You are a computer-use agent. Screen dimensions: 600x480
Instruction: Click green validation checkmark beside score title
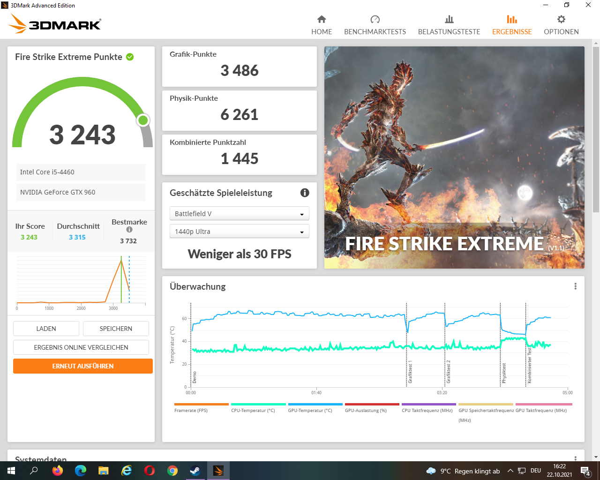point(130,57)
